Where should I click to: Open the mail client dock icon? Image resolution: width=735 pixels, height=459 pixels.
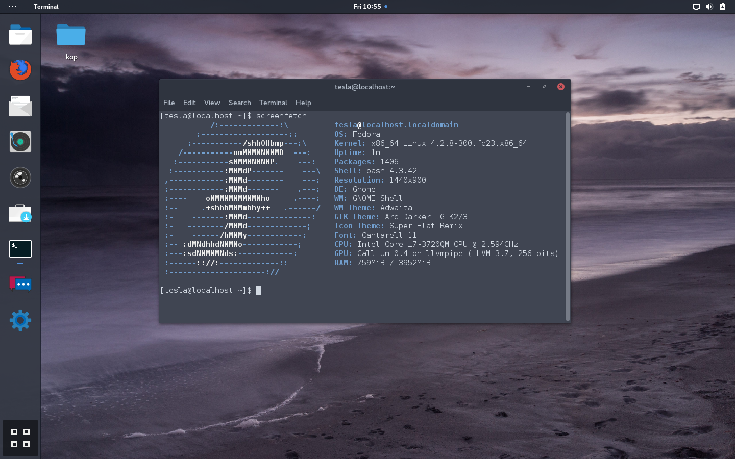(x=20, y=106)
